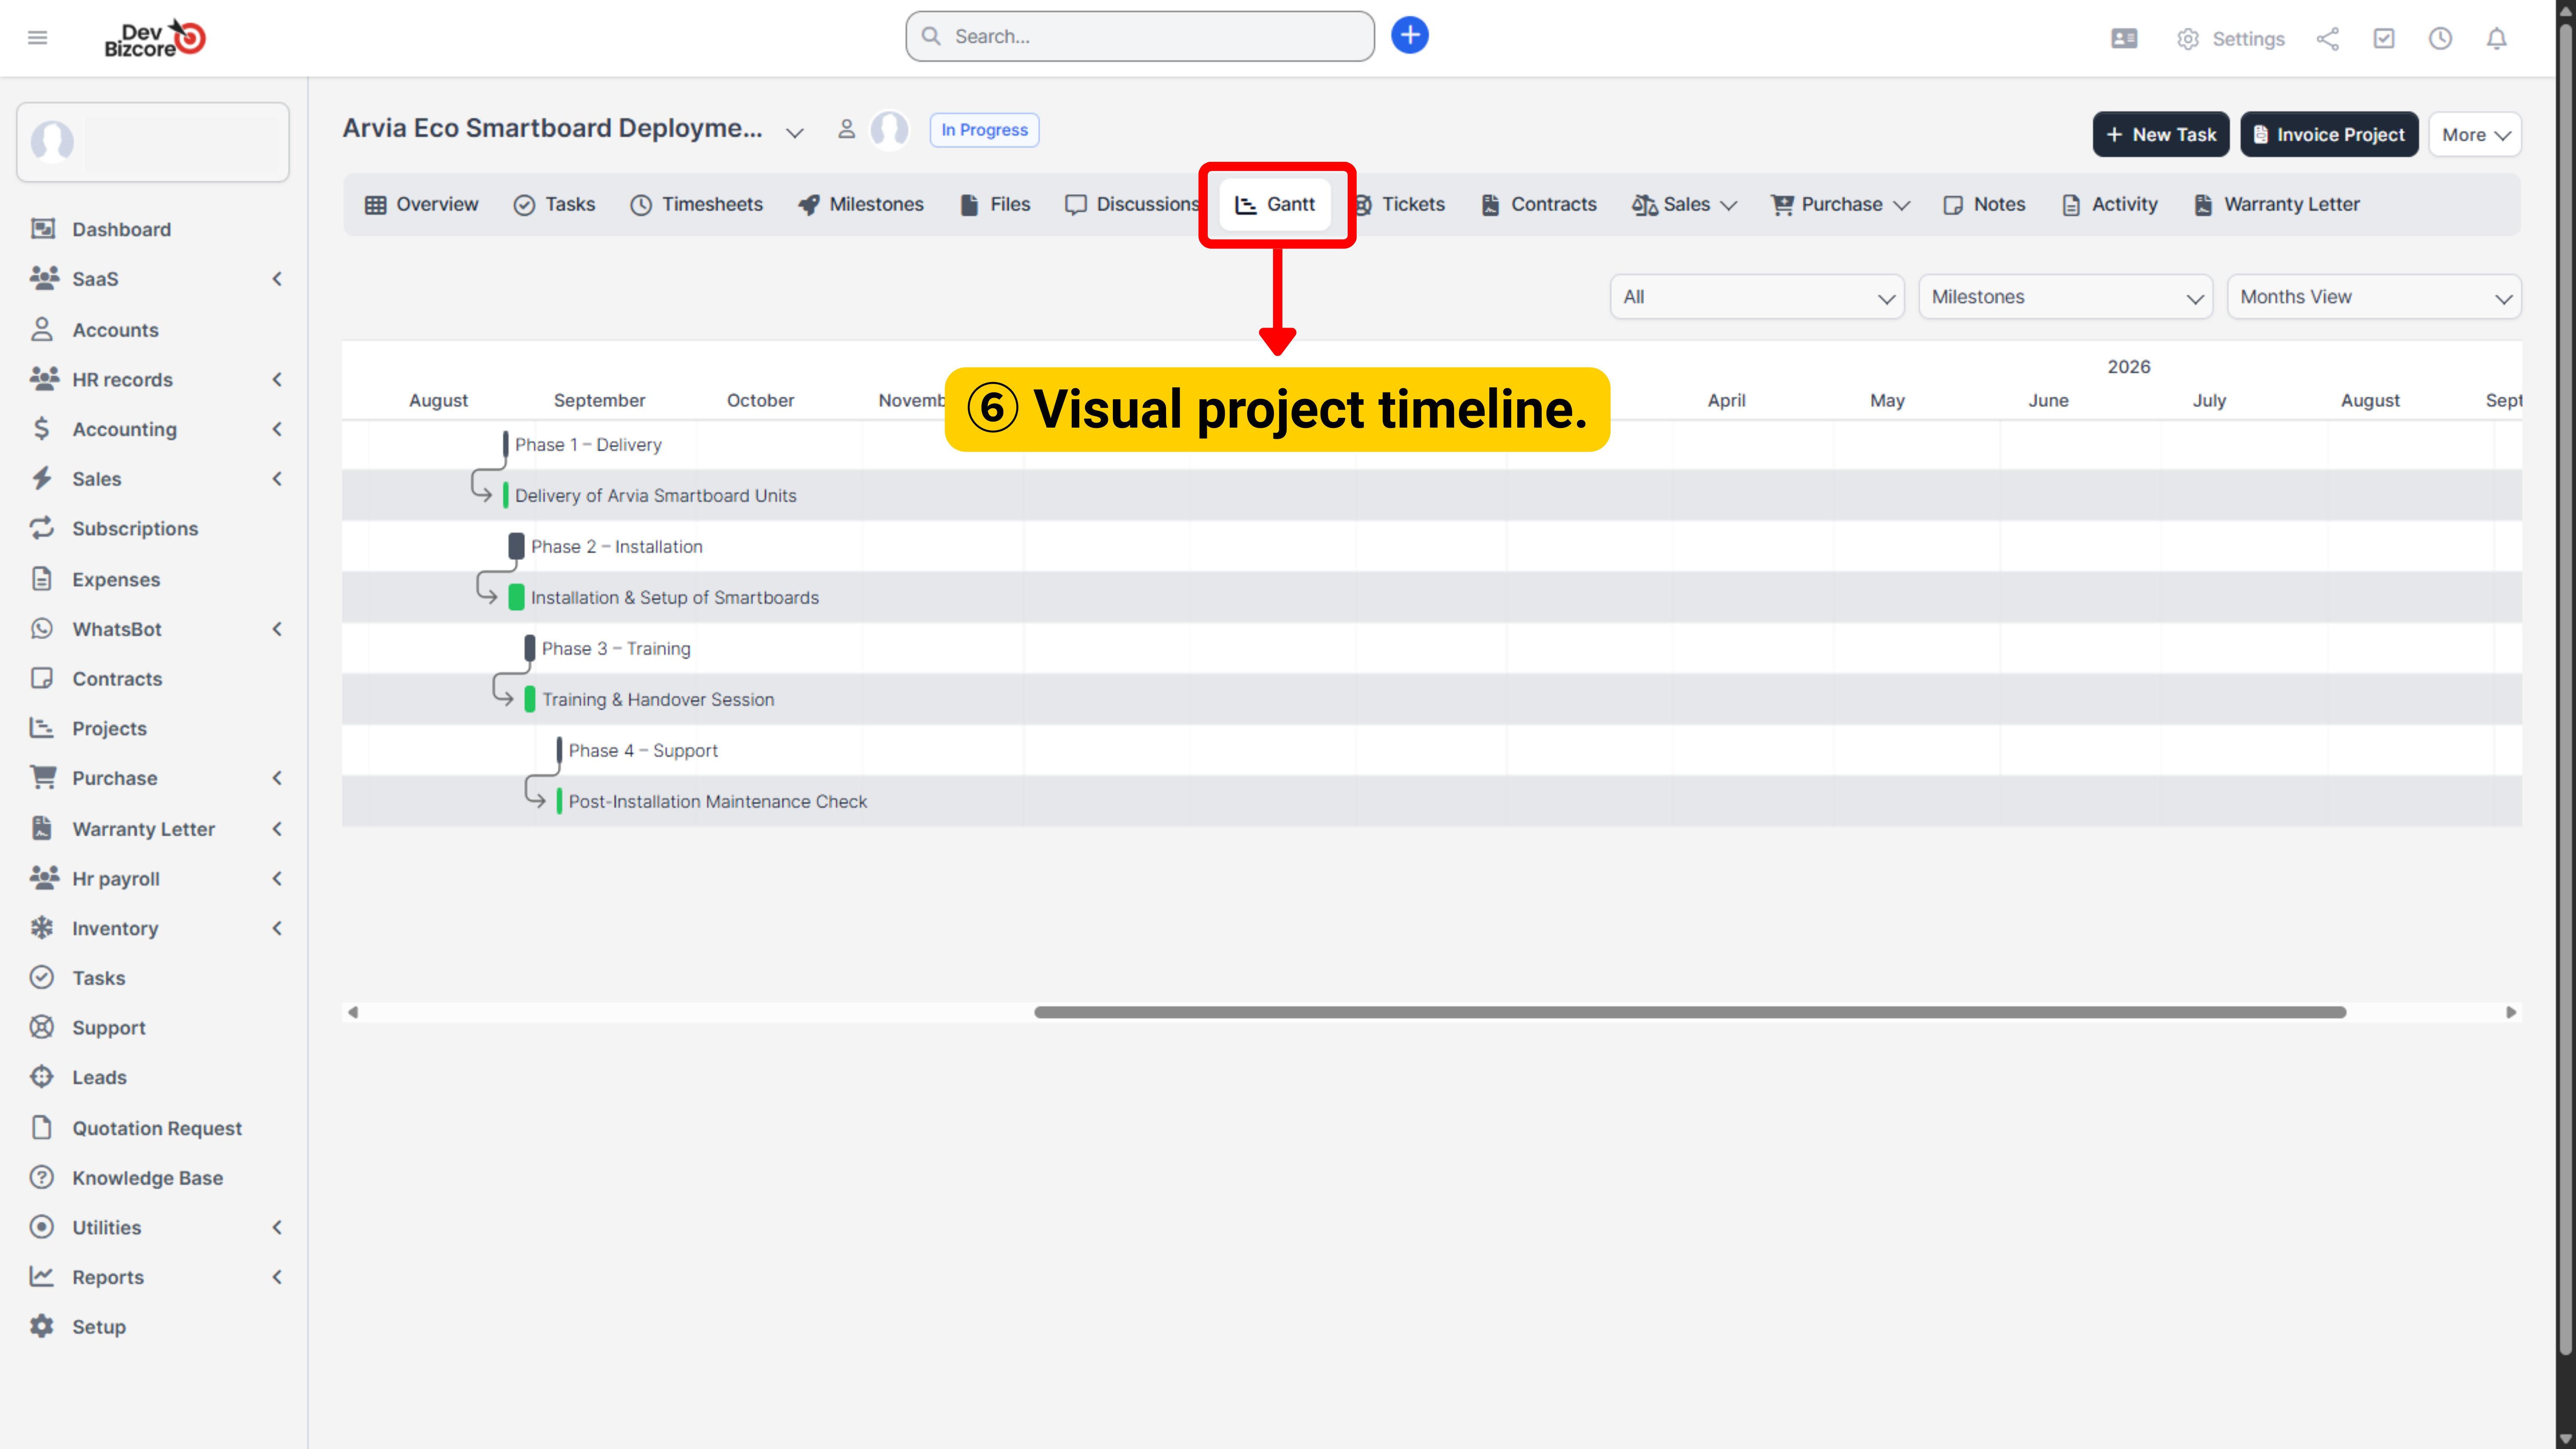
Task: Open the share icon in top bar
Action: pyautogui.click(x=2327, y=38)
